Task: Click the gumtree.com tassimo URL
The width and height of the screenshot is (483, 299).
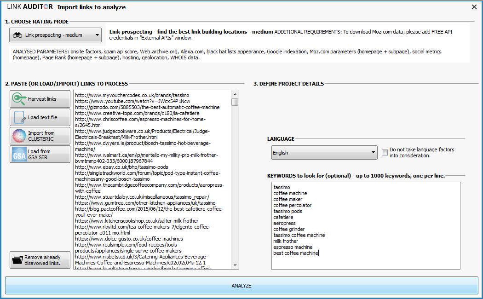Action: (x=145, y=203)
